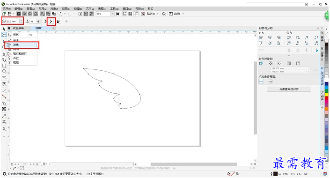Click the zoom magnifier beside horizontal scrollbar

click(x=255, y=164)
